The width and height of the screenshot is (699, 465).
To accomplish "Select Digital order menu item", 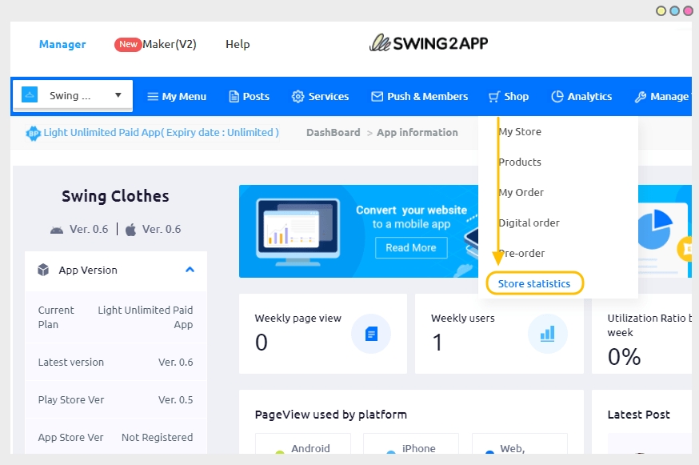I will [x=529, y=222].
